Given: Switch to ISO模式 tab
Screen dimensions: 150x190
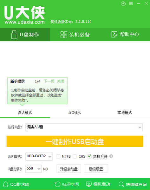Looking at the screenshot, I should point(75,113).
